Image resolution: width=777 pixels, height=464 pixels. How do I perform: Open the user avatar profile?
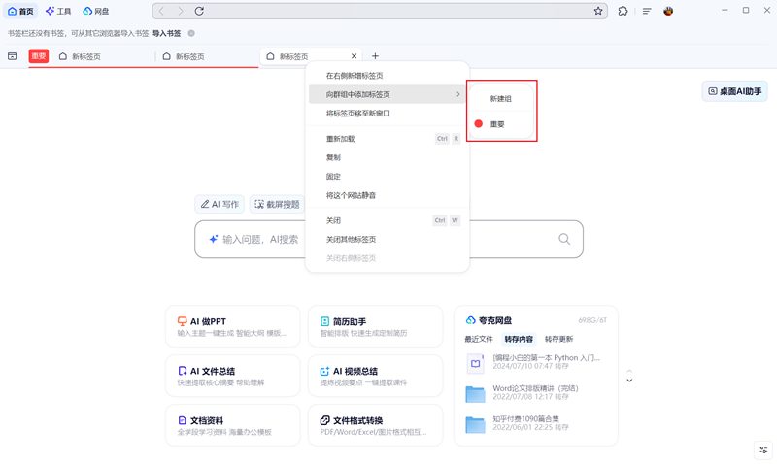click(x=668, y=11)
